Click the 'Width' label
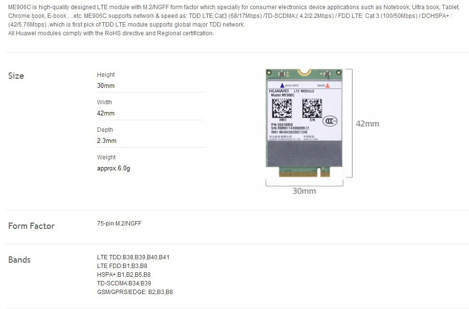The width and height of the screenshot is (469, 309). pos(104,102)
